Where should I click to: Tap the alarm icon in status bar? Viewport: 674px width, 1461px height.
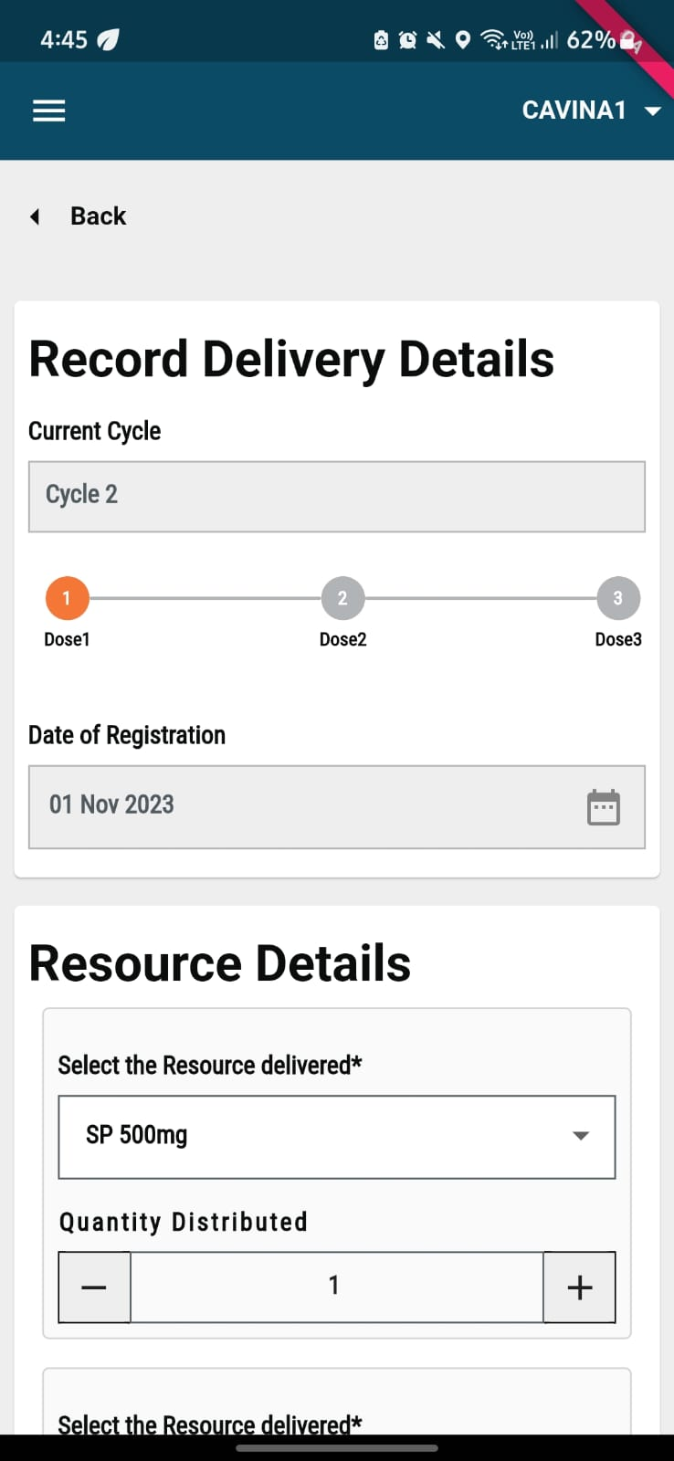(x=408, y=40)
